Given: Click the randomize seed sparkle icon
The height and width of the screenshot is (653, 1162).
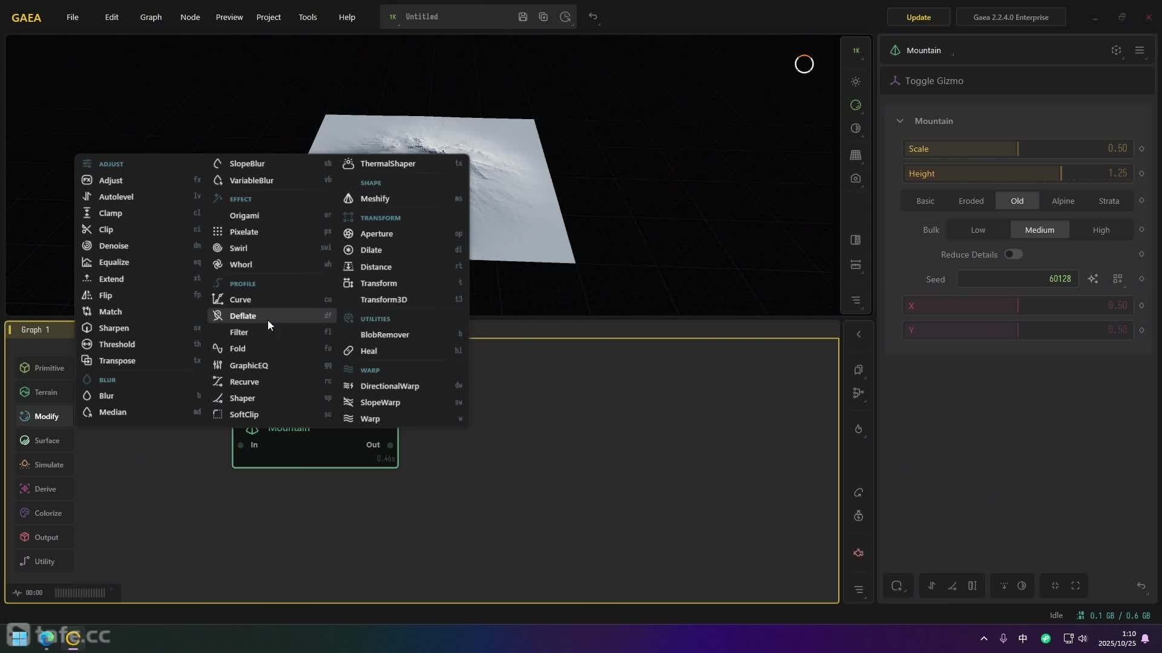Looking at the screenshot, I should point(1092,279).
